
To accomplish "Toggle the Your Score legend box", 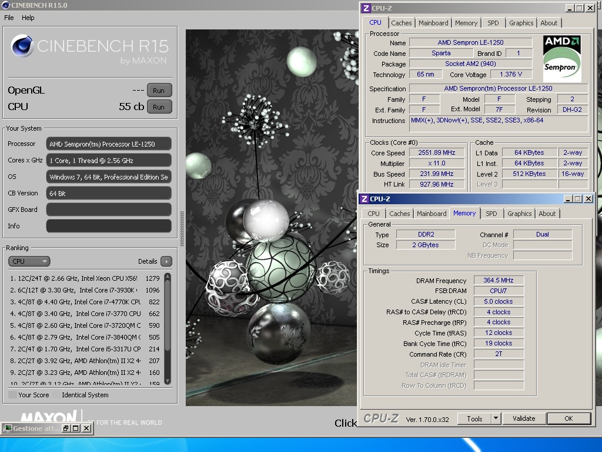I will click(12, 395).
